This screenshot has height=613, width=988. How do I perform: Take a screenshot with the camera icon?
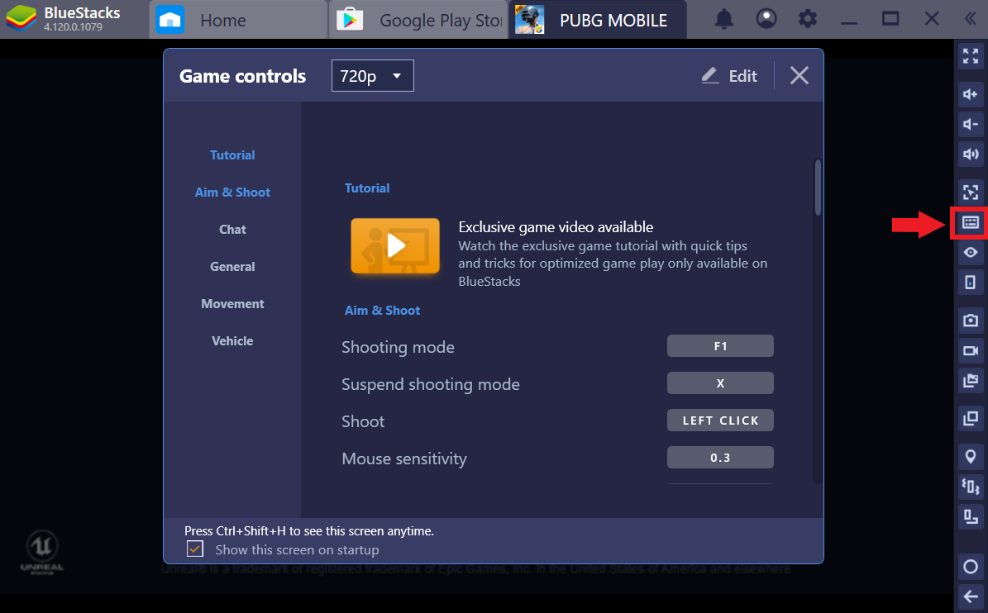(x=971, y=321)
